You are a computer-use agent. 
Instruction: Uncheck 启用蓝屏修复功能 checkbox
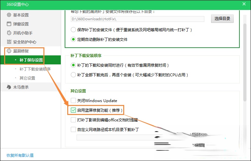pos(73,110)
